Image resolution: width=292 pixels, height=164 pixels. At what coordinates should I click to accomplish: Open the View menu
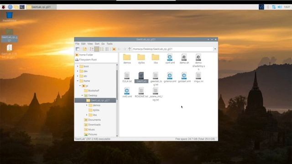[x=90, y=44]
